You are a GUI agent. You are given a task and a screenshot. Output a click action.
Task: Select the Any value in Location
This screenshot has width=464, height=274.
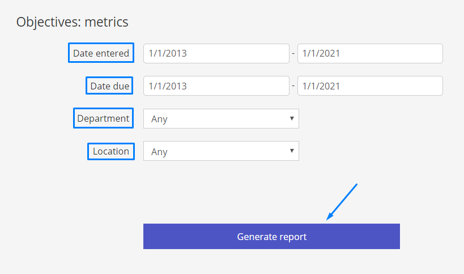click(160, 152)
